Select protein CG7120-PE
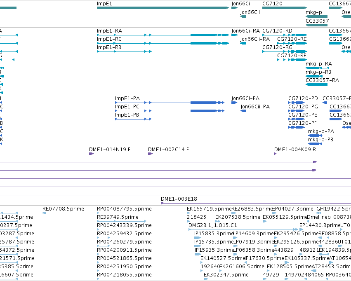 (297, 119)
